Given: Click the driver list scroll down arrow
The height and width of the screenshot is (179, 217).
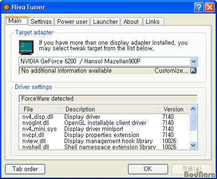Looking at the screenshot, I should (x=193, y=145).
